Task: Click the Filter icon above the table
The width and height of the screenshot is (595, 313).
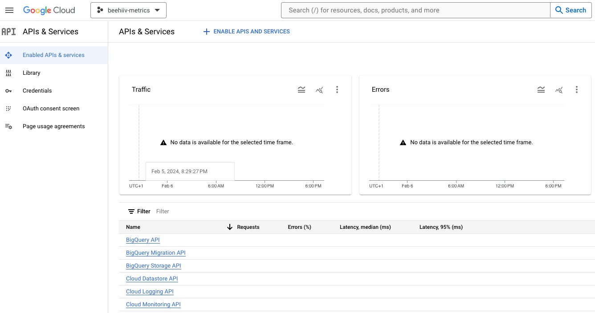Action: (x=131, y=211)
